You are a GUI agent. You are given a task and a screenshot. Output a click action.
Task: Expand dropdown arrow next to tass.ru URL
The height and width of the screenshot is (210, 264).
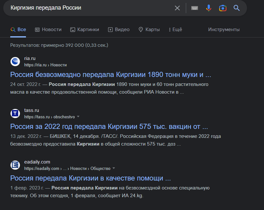click(78, 117)
